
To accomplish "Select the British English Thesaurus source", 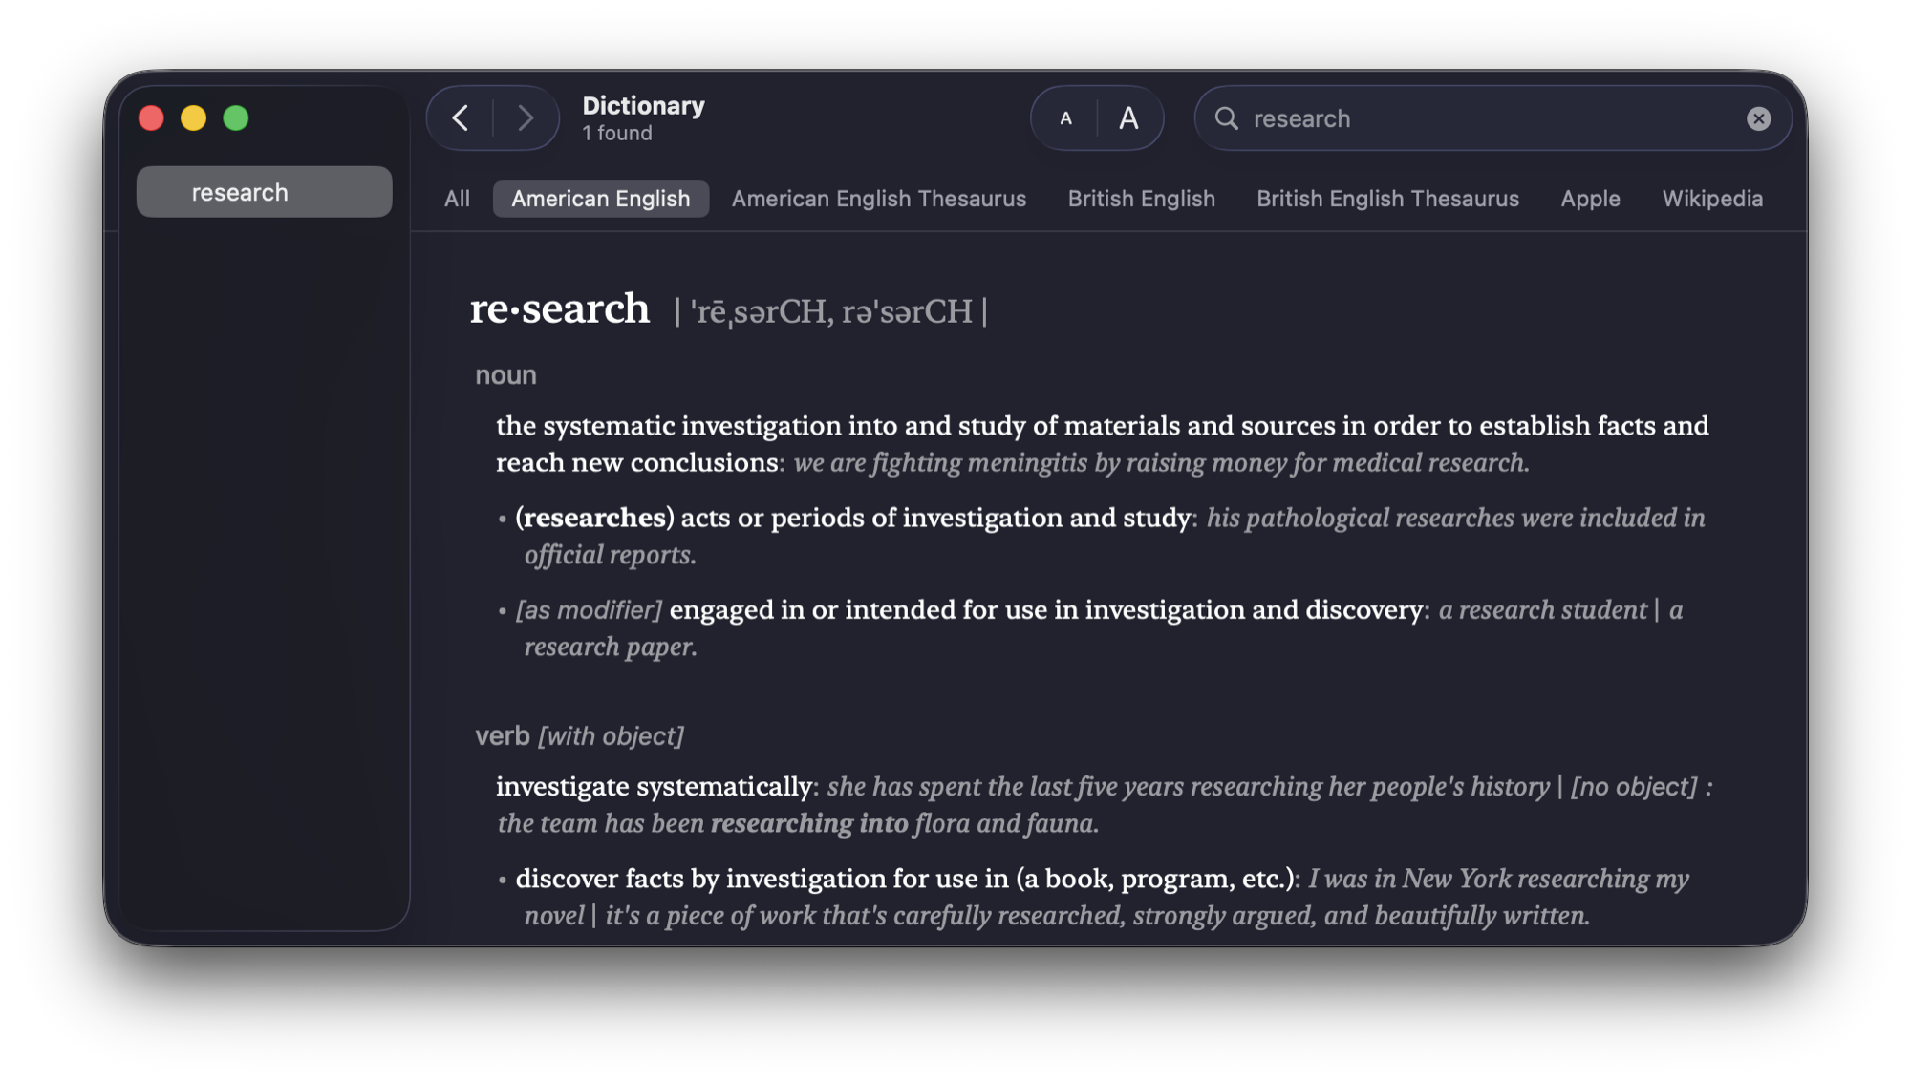I will (x=1387, y=199).
